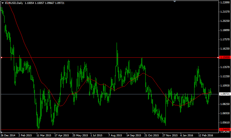This screenshot has height=138, width=231.
Task: Click the red 1.04600 price label
Action: 225,130
